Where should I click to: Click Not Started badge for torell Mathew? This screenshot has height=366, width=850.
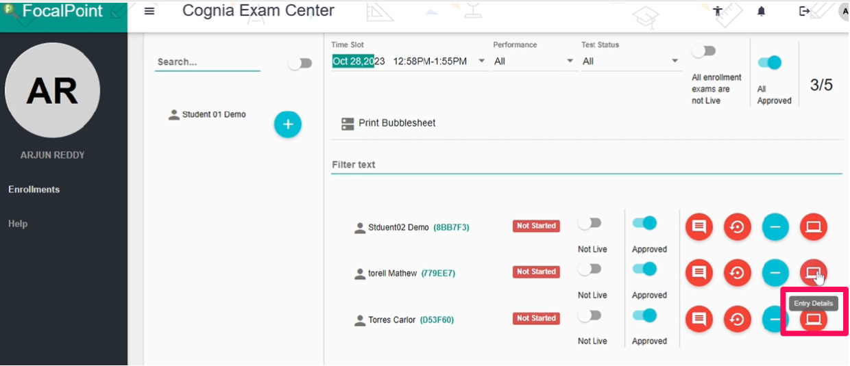(x=536, y=272)
